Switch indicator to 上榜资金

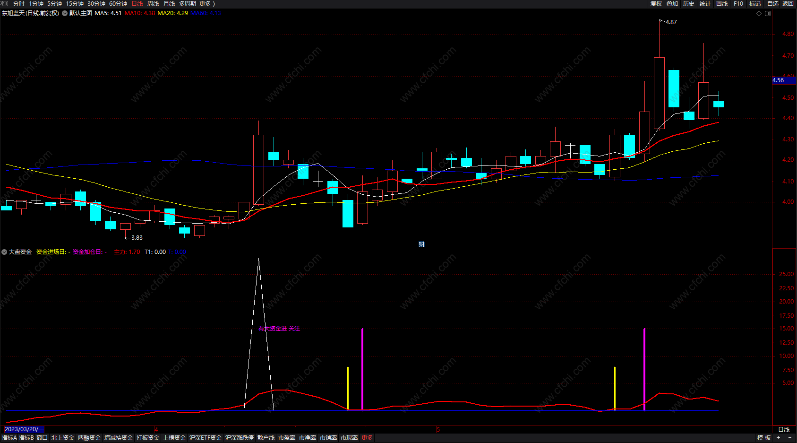[x=174, y=438]
